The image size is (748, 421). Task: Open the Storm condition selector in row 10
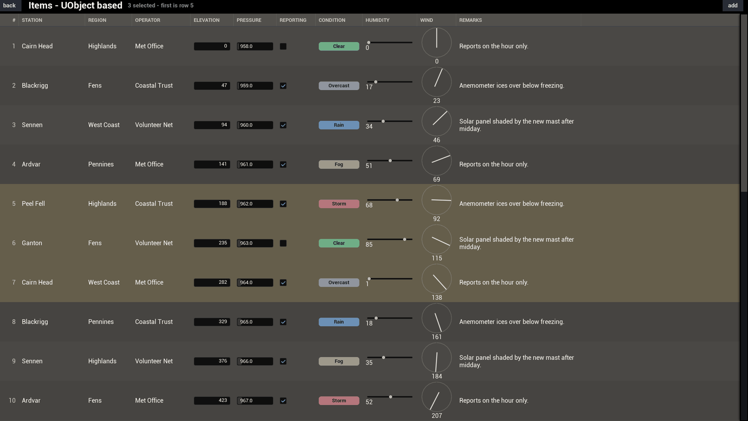click(339, 400)
